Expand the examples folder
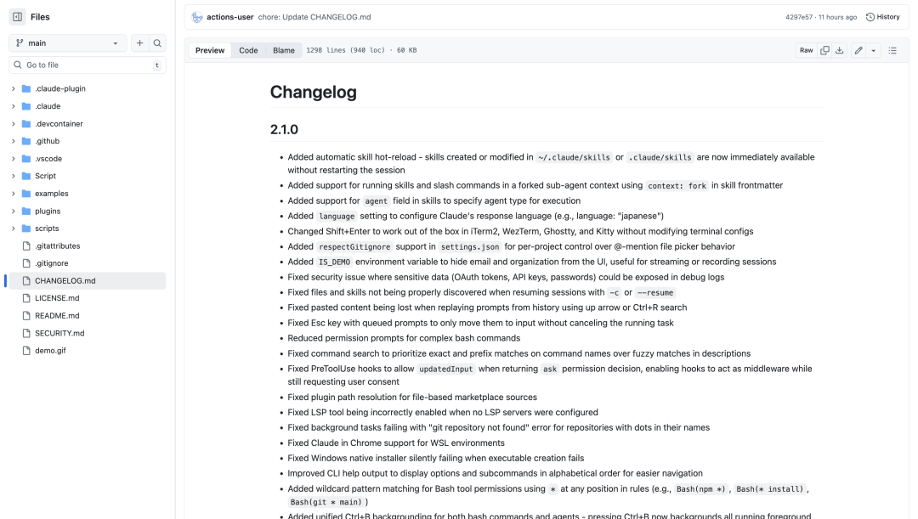 52,193
